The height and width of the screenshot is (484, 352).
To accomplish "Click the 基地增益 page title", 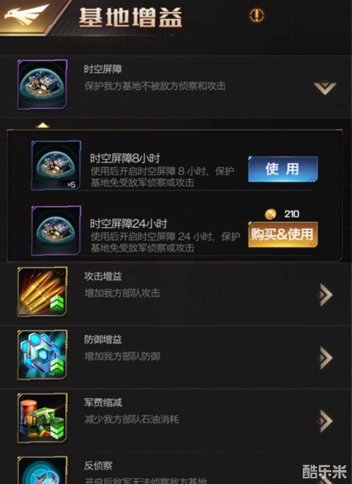I will pos(130,17).
